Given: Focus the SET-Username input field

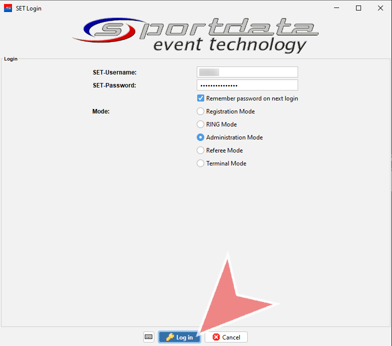Looking at the screenshot, I should 247,72.
